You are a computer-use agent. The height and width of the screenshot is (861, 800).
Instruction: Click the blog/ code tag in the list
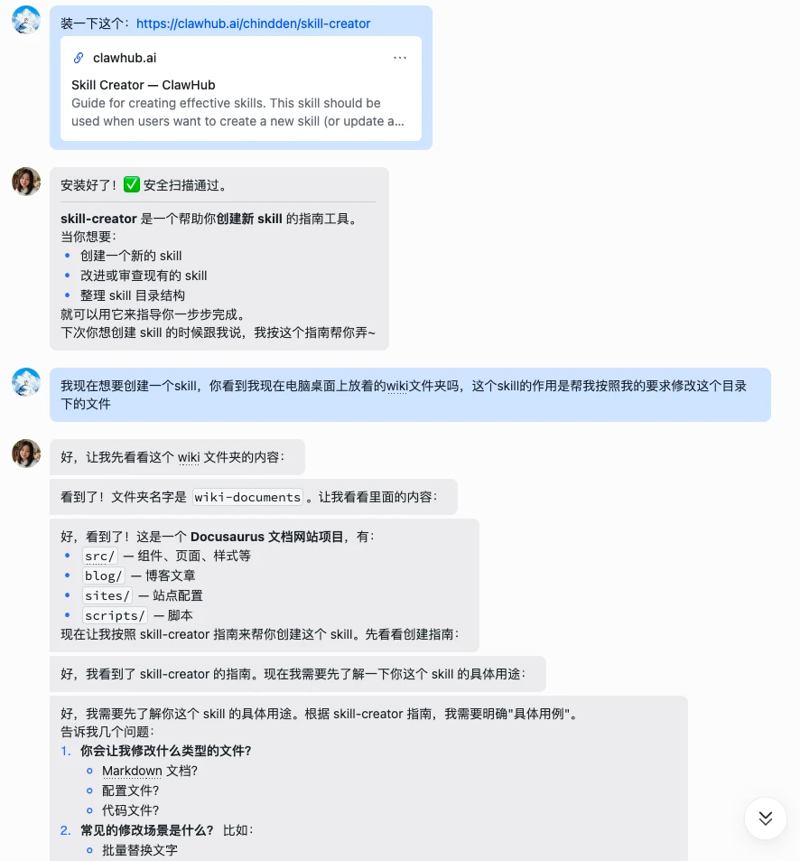pos(103,576)
